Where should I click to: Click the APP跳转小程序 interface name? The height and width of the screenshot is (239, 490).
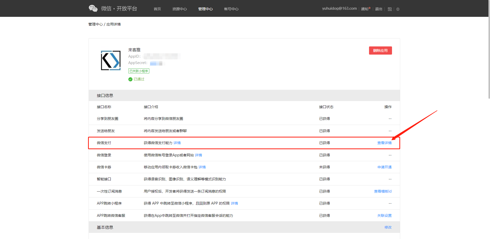(x=109, y=203)
